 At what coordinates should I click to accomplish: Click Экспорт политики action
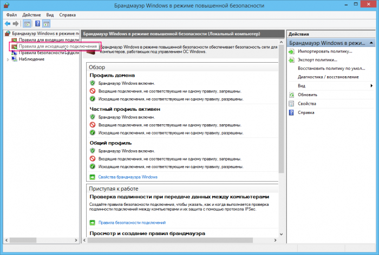(x=317, y=60)
